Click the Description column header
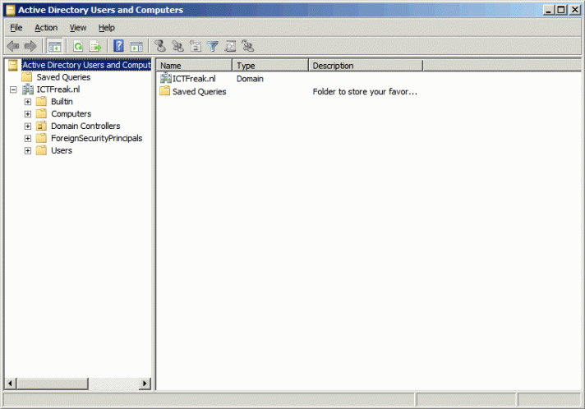The width and height of the screenshot is (585, 409). coord(366,66)
